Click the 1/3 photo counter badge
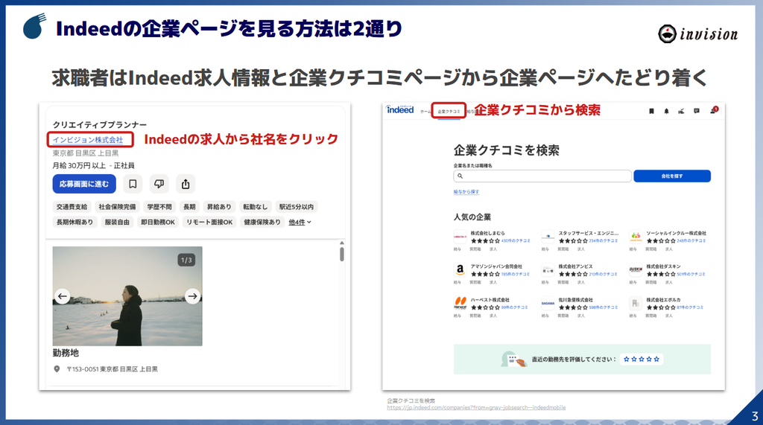Image resolution: width=763 pixels, height=425 pixels. 186,261
